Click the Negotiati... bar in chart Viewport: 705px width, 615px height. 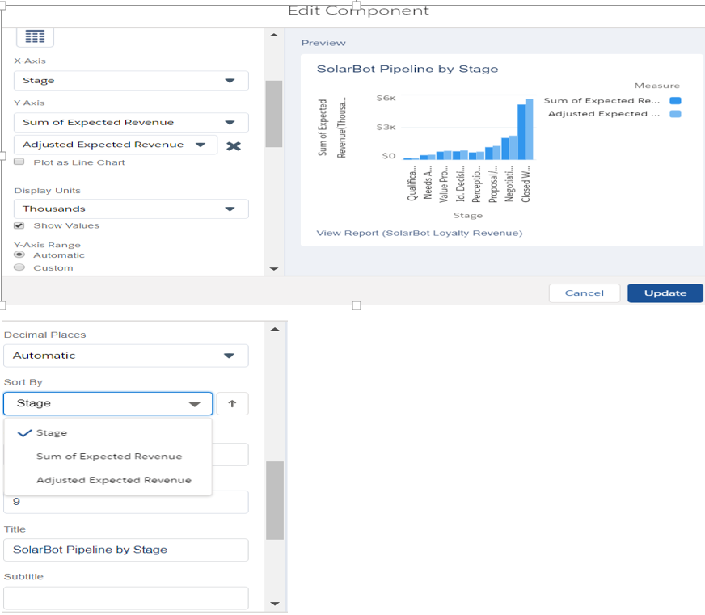click(509, 148)
